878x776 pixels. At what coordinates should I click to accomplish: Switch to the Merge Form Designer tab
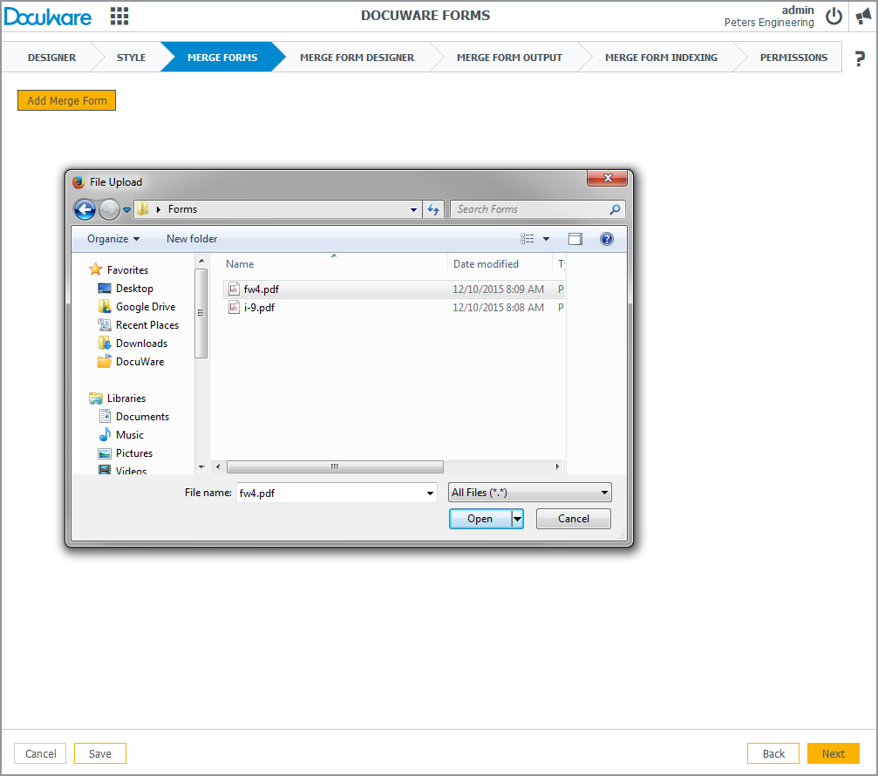(x=357, y=58)
